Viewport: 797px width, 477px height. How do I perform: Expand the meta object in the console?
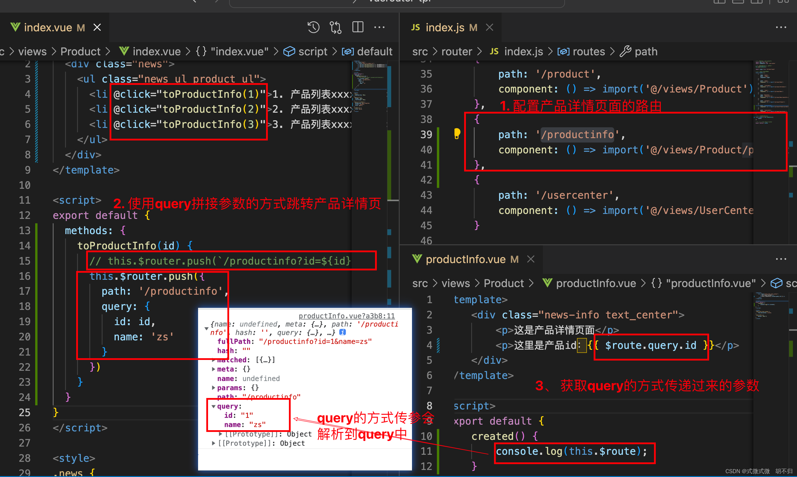[213, 369]
